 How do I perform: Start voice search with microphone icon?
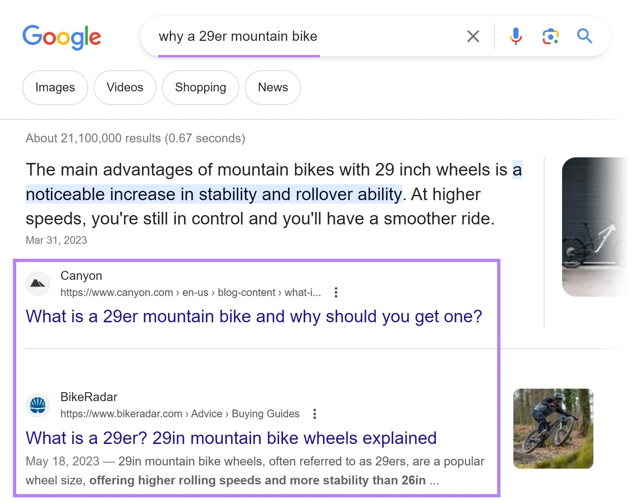coord(515,36)
